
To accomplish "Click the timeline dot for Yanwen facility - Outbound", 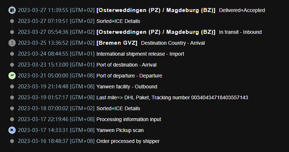I will click(x=12, y=87).
